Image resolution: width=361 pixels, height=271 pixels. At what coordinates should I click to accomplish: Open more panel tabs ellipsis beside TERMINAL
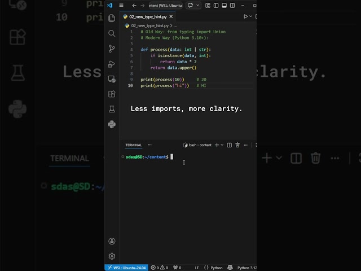point(149,145)
